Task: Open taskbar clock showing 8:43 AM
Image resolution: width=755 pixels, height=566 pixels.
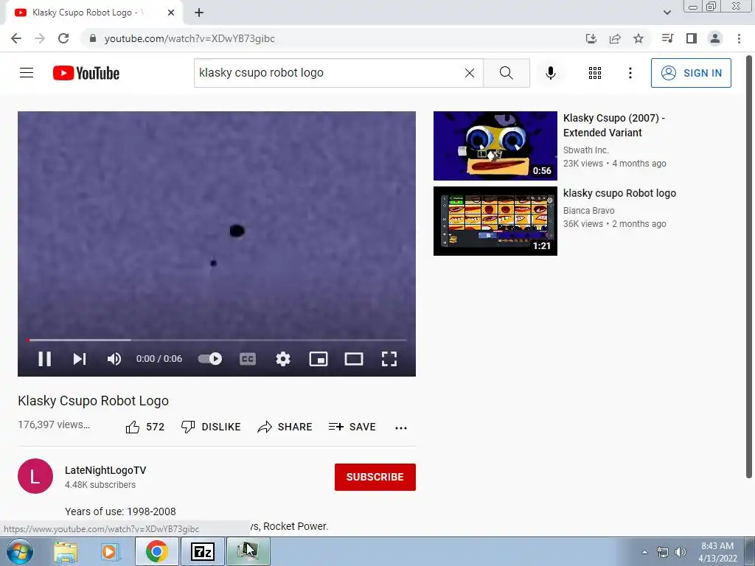Action: click(717, 552)
